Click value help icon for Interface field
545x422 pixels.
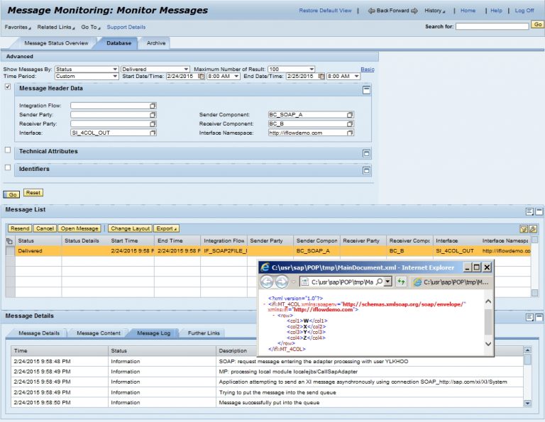153,133
